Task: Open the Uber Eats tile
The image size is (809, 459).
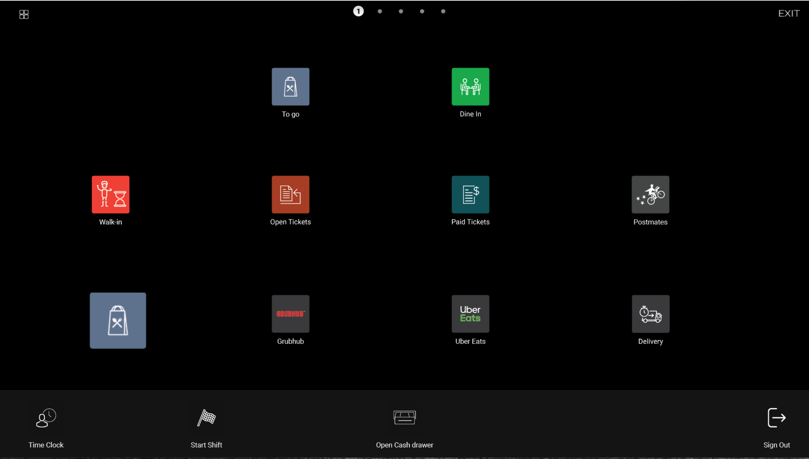Action: (x=470, y=314)
